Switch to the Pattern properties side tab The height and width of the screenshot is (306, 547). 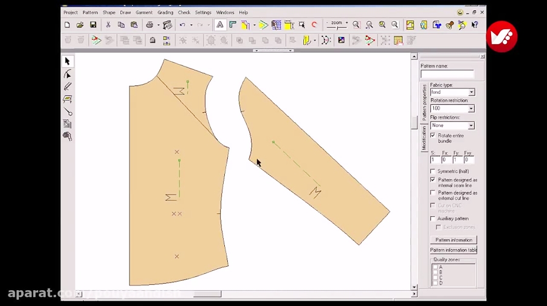click(424, 102)
